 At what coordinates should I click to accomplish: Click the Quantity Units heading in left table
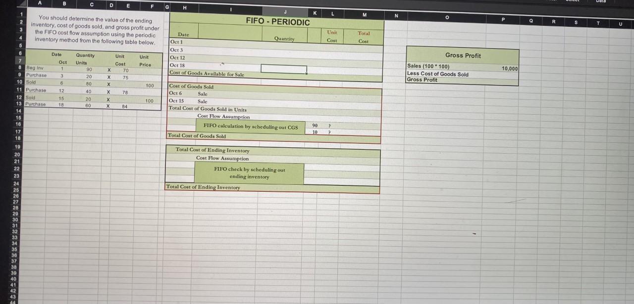pos(85,59)
